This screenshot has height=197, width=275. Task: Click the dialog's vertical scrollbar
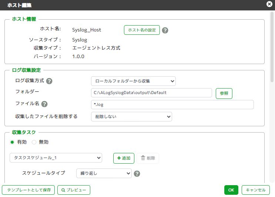point(272,47)
